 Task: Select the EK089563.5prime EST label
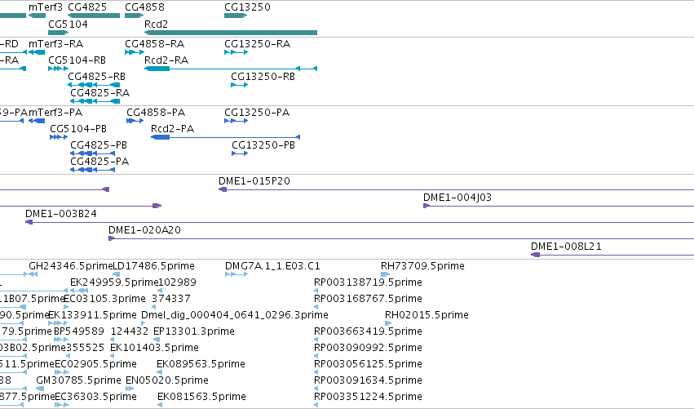(201, 364)
